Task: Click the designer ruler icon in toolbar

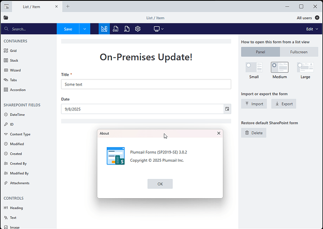Action: [104, 29]
